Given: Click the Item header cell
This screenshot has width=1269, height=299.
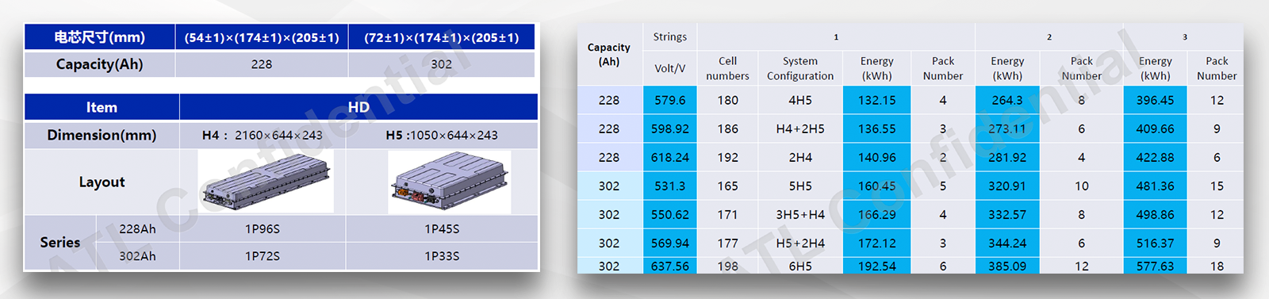Looking at the screenshot, I should coord(102,107).
